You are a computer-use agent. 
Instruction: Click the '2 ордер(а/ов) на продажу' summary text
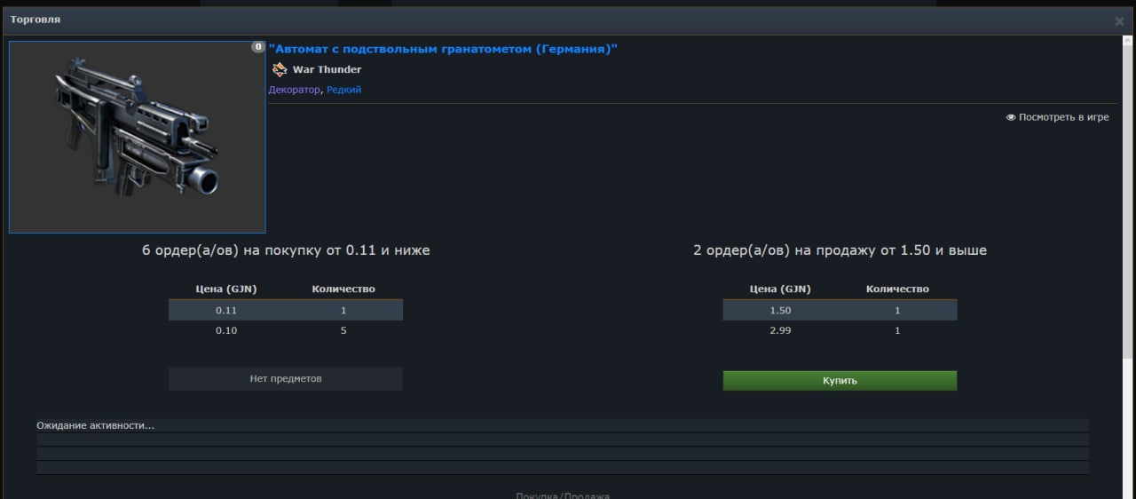click(840, 250)
